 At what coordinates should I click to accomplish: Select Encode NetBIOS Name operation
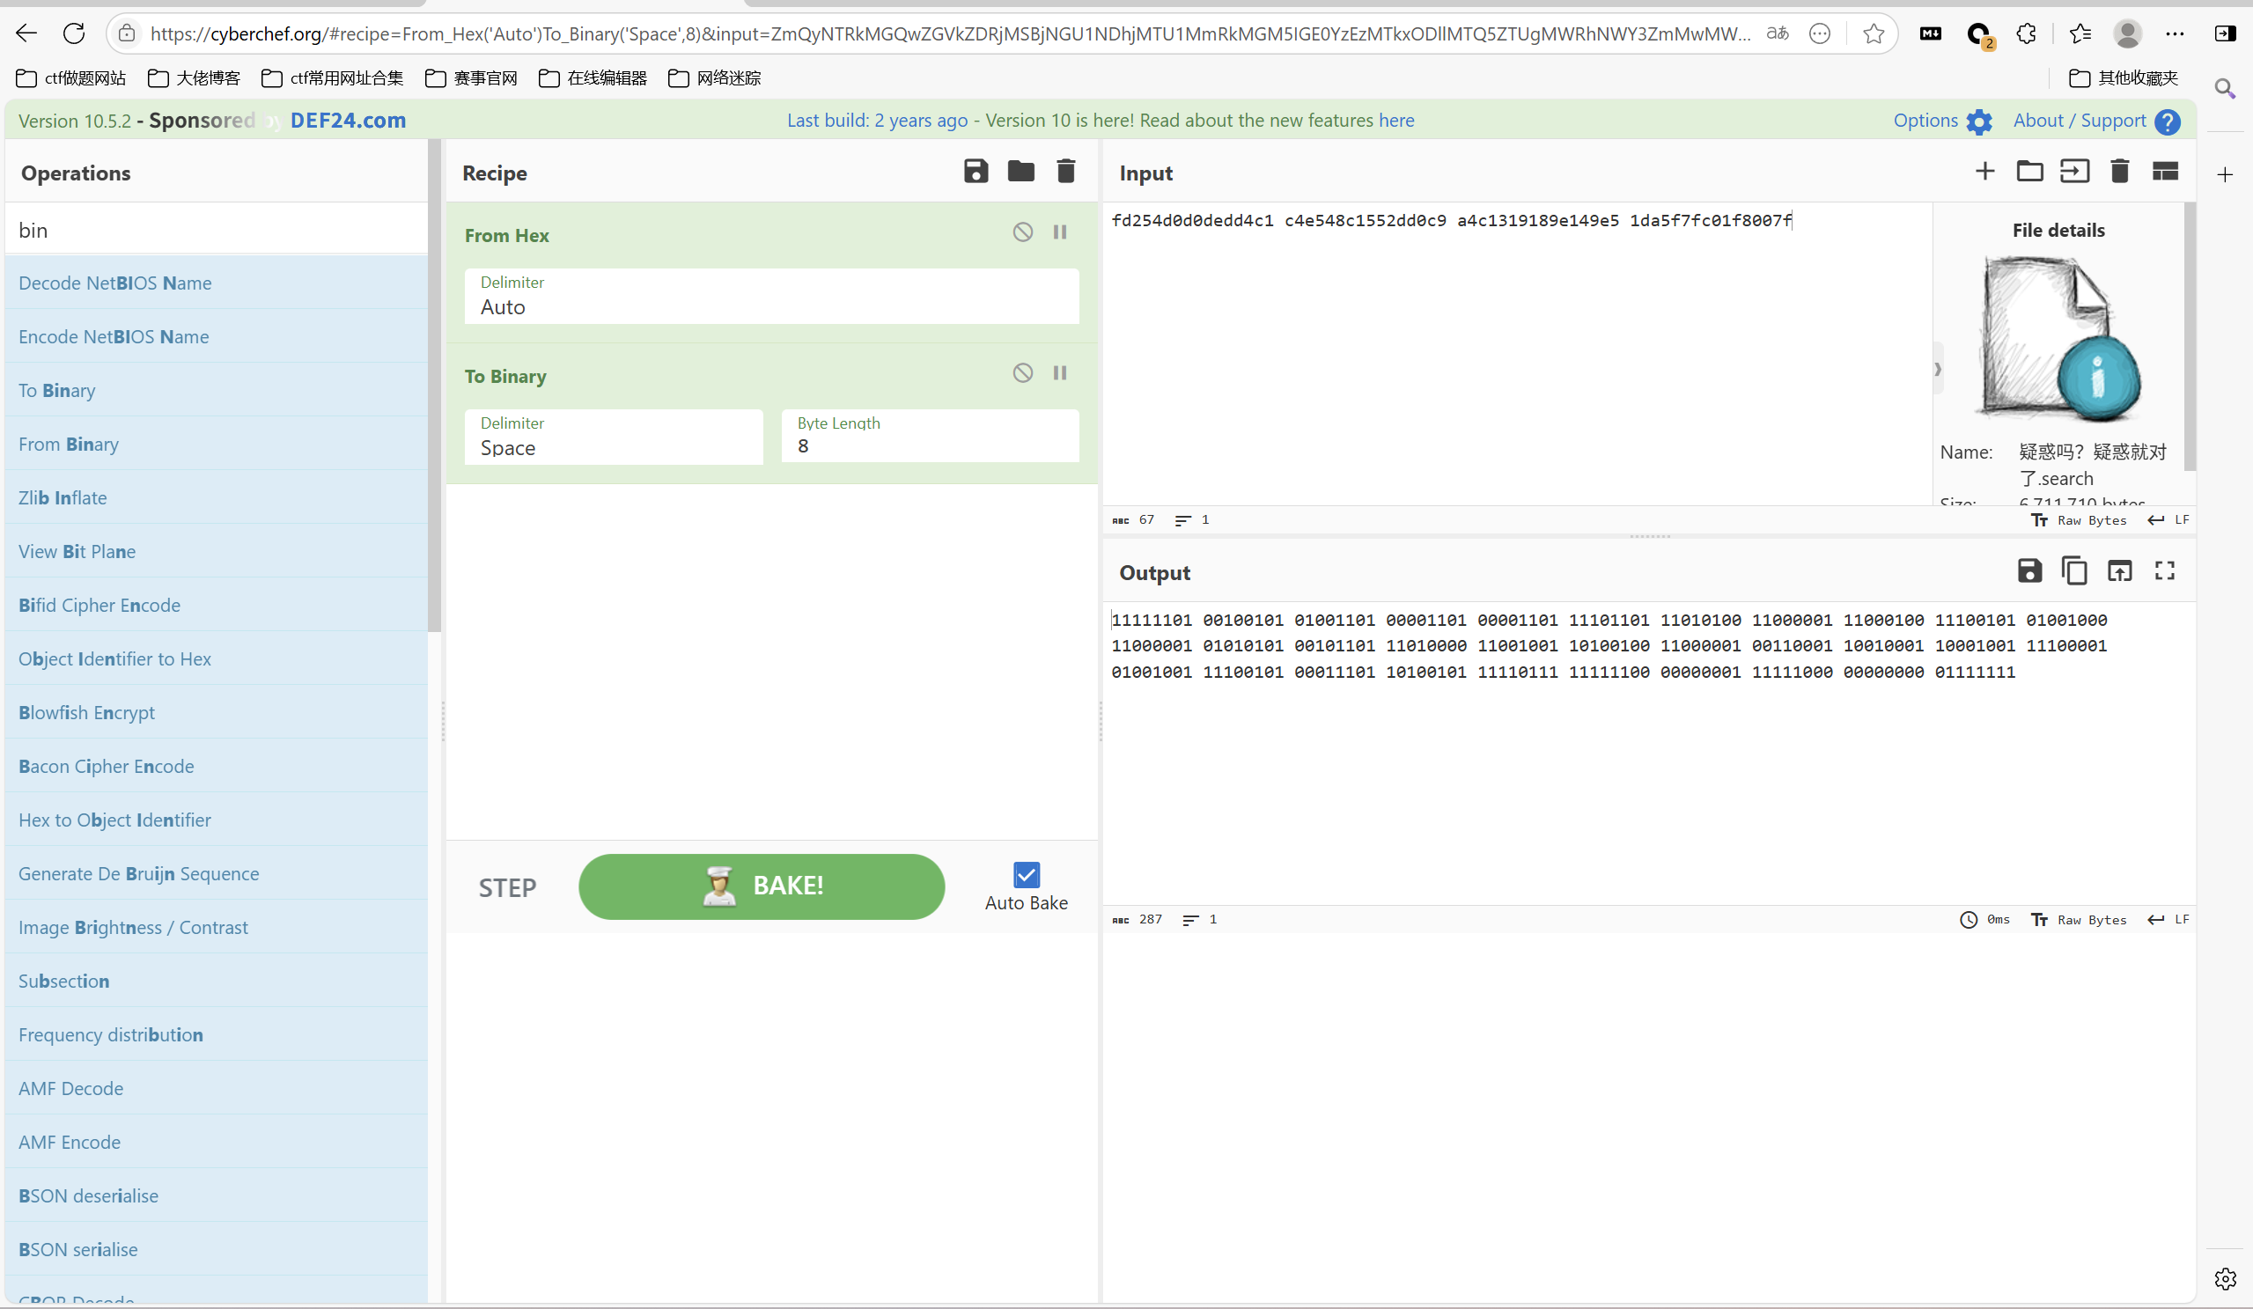point(217,336)
